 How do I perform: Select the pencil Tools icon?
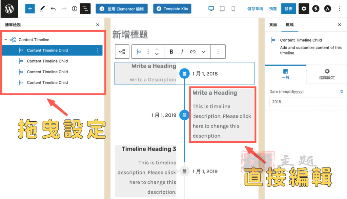pyautogui.click(x=42, y=9)
